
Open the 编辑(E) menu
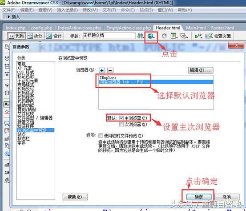(x=27, y=10)
